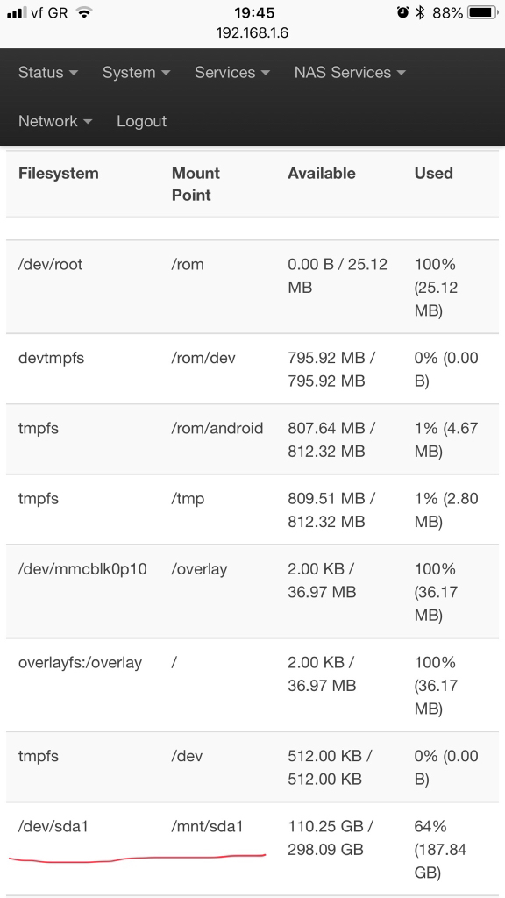505x898 pixels.
Task: Tap the /rom/android mount point entry
Action: pyautogui.click(x=217, y=428)
